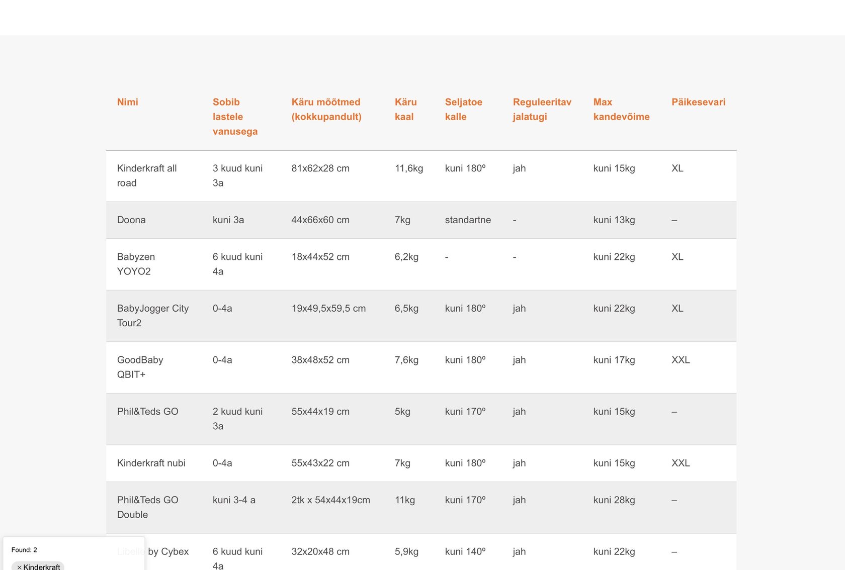This screenshot has width=845, height=570.
Task: Select the 'Babyzen YOYO2' name cell
Action: click(x=136, y=264)
